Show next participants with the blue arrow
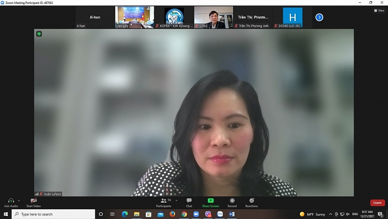This screenshot has width=388, height=219. 319,17
